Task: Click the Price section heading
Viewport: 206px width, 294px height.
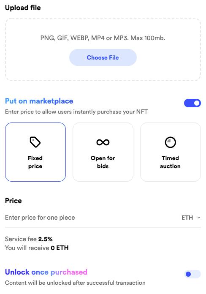Action: tap(14, 201)
